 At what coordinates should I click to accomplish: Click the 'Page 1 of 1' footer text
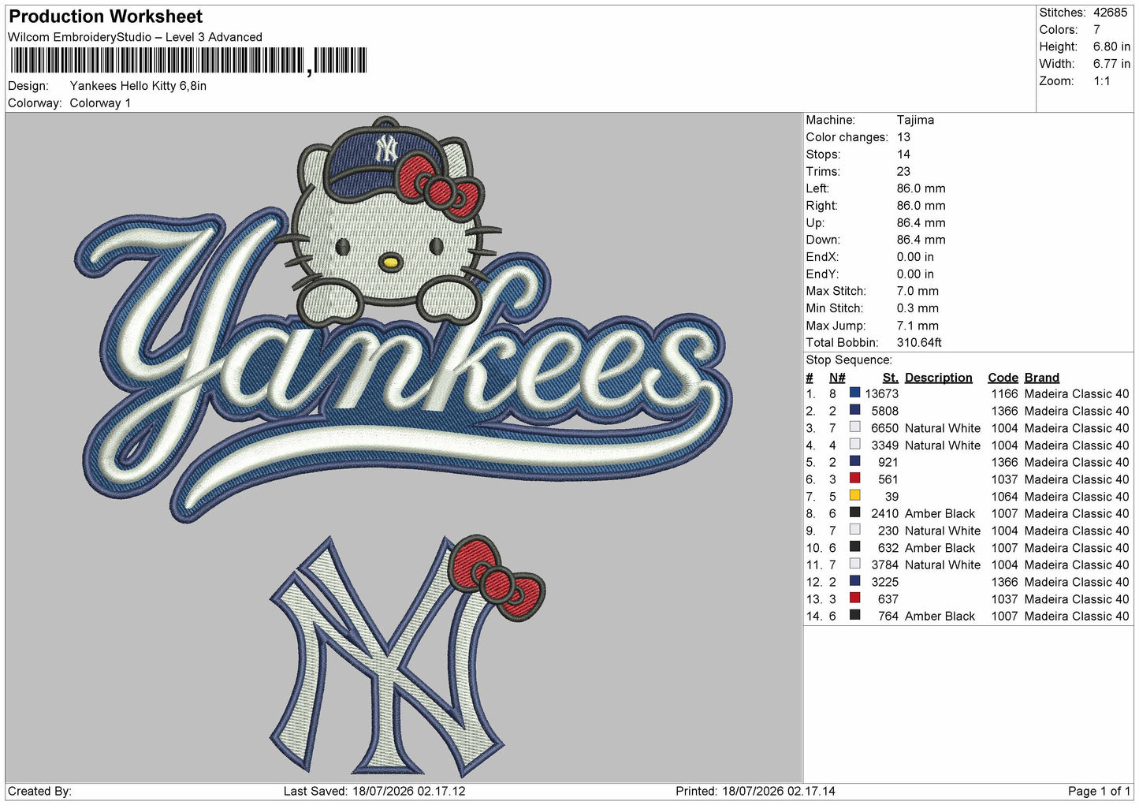coord(1099,791)
